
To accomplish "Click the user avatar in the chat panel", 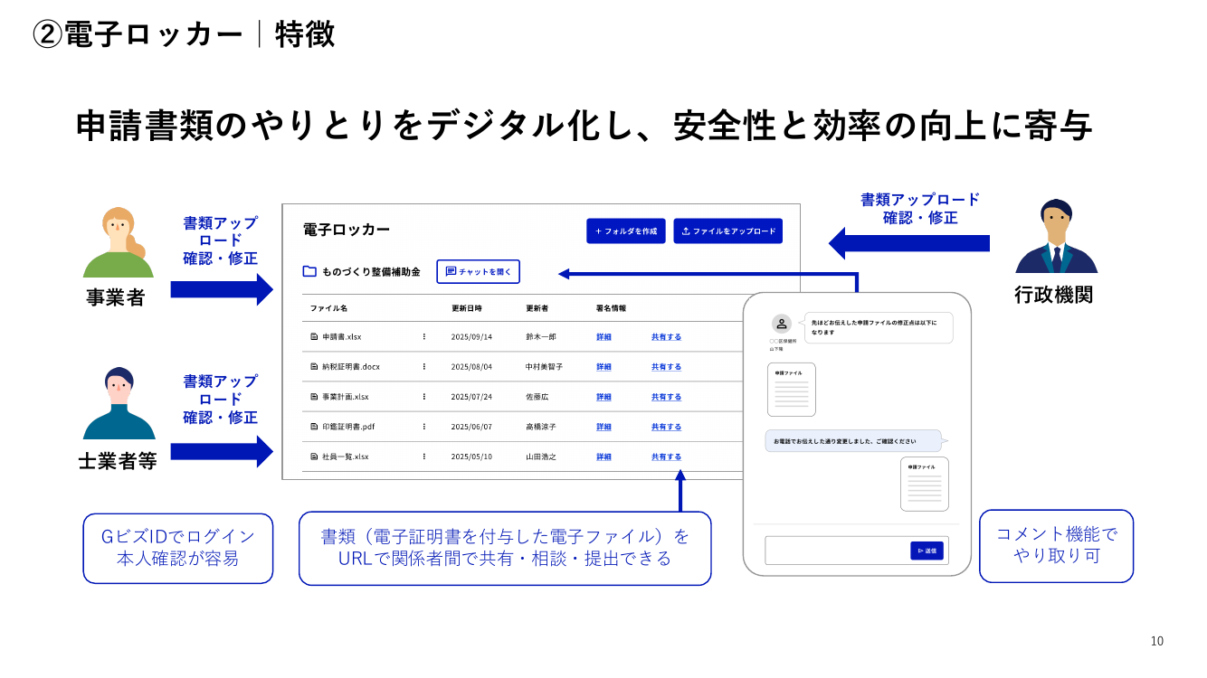I will 782,324.
